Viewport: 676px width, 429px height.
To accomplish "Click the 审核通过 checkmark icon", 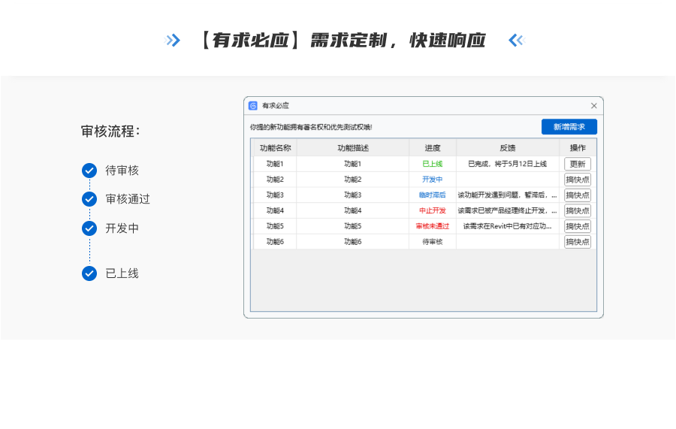I will point(89,199).
